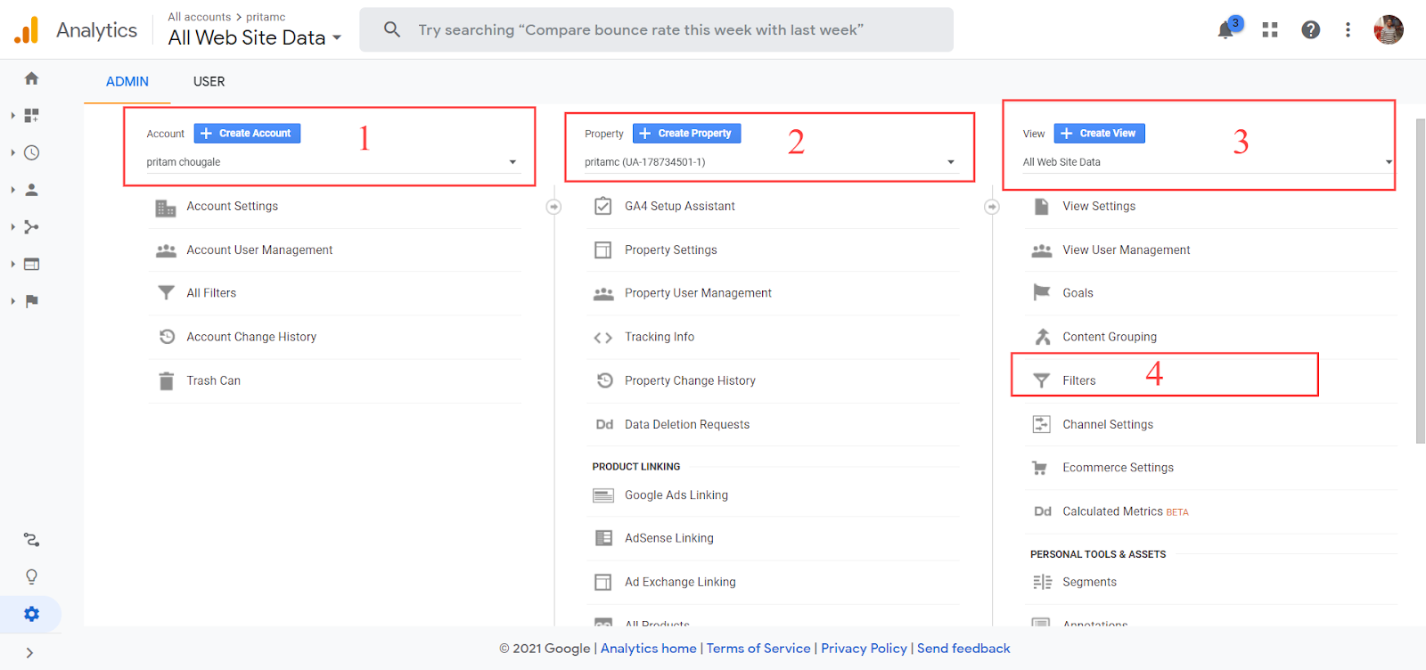Open the Privacy Policy link

[864, 649]
